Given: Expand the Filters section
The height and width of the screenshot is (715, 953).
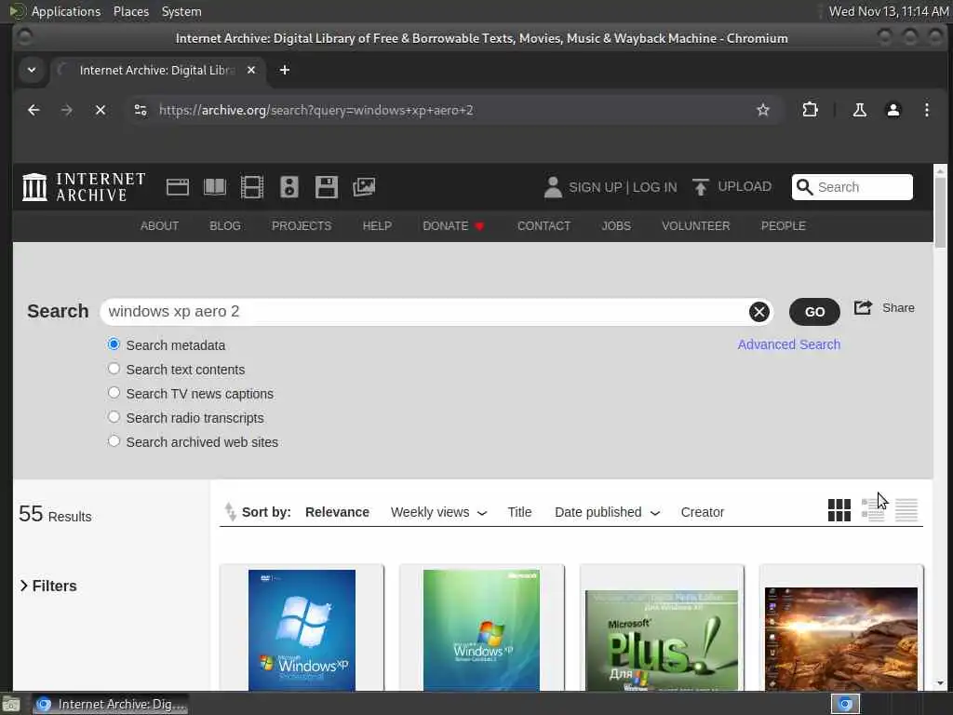Looking at the screenshot, I should [x=48, y=586].
